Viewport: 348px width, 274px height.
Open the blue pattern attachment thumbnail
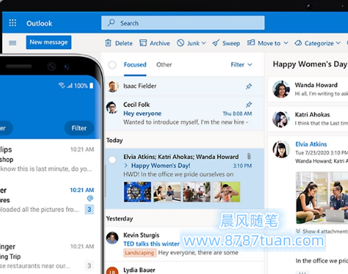(137, 192)
